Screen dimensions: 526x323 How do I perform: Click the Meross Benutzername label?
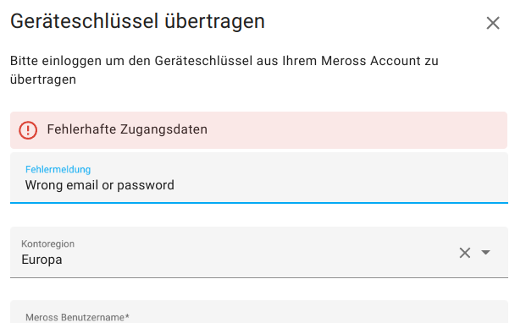click(x=77, y=317)
